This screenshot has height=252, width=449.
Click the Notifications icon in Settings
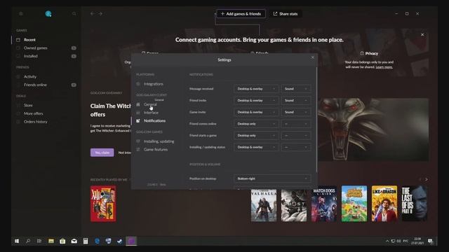pyautogui.click(x=138, y=121)
